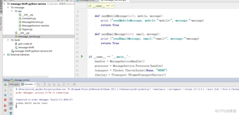
Task: Click the if __name__ breadcrumb hint
Action: click(101, 6)
